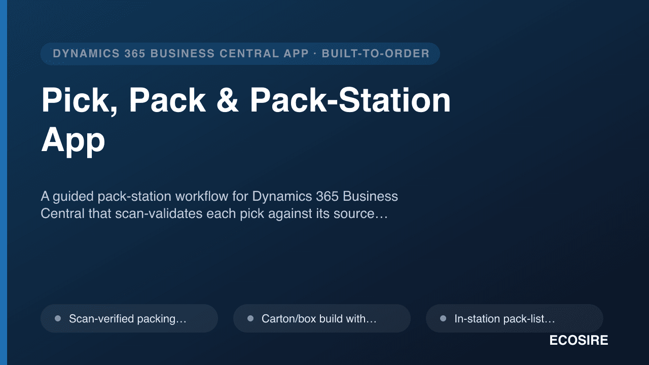
Task: Click the guided pack-station workflow description
Action: click(219, 205)
